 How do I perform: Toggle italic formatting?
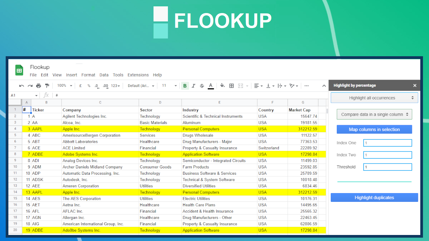(x=193, y=86)
